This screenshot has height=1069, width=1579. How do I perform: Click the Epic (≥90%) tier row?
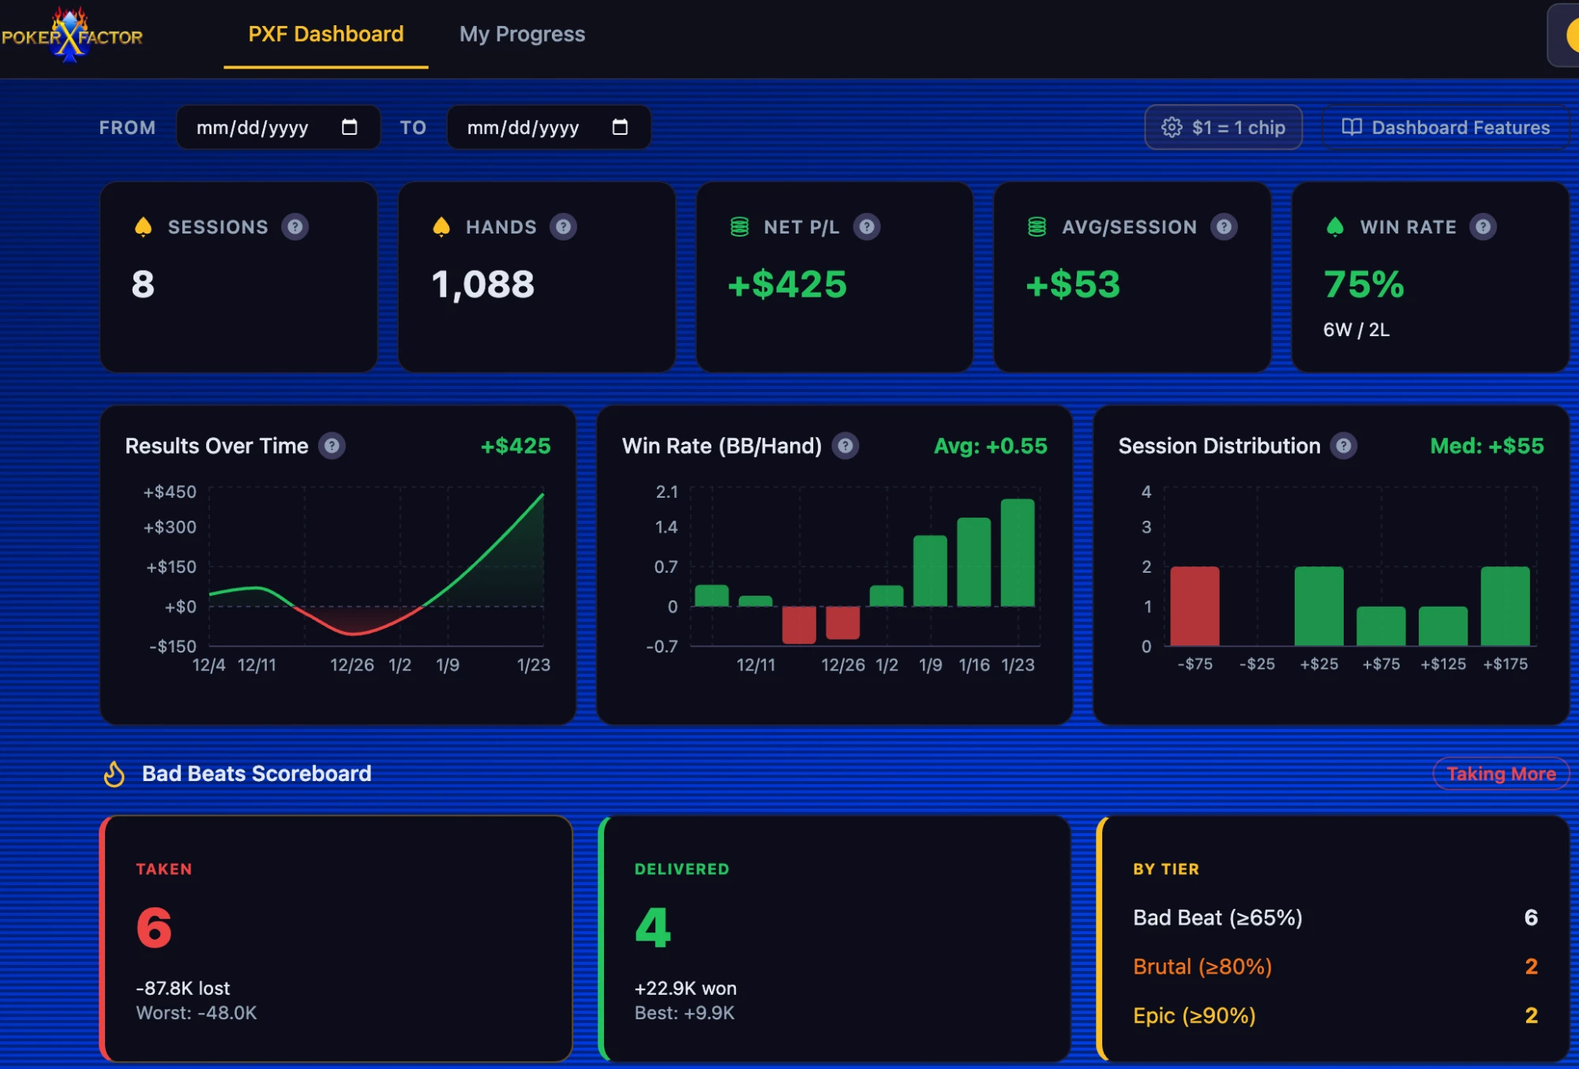click(1335, 1015)
